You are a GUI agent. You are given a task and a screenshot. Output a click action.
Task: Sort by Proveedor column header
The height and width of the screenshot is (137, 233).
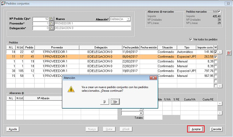(57, 47)
